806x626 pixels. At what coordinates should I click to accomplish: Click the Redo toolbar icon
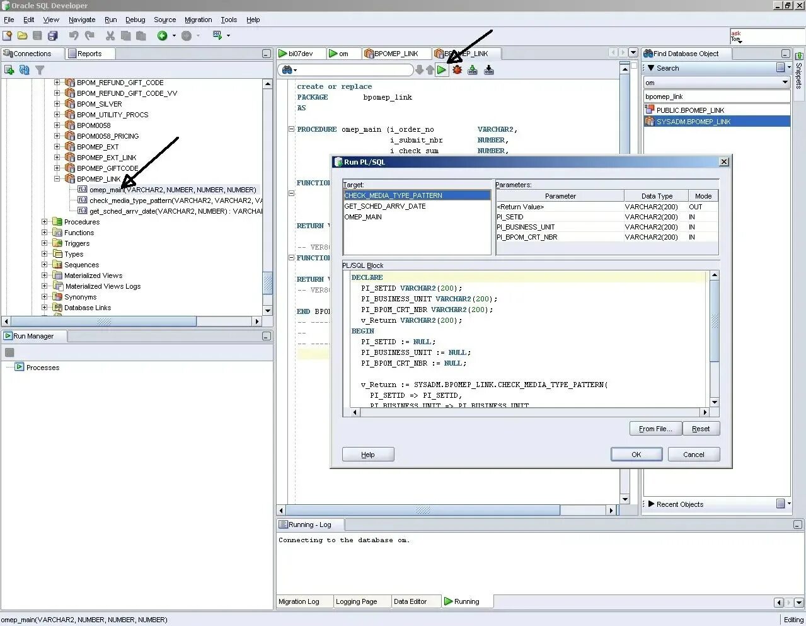coord(89,35)
